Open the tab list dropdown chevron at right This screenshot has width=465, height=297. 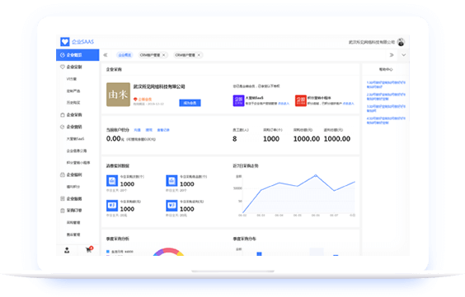point(404,55)
